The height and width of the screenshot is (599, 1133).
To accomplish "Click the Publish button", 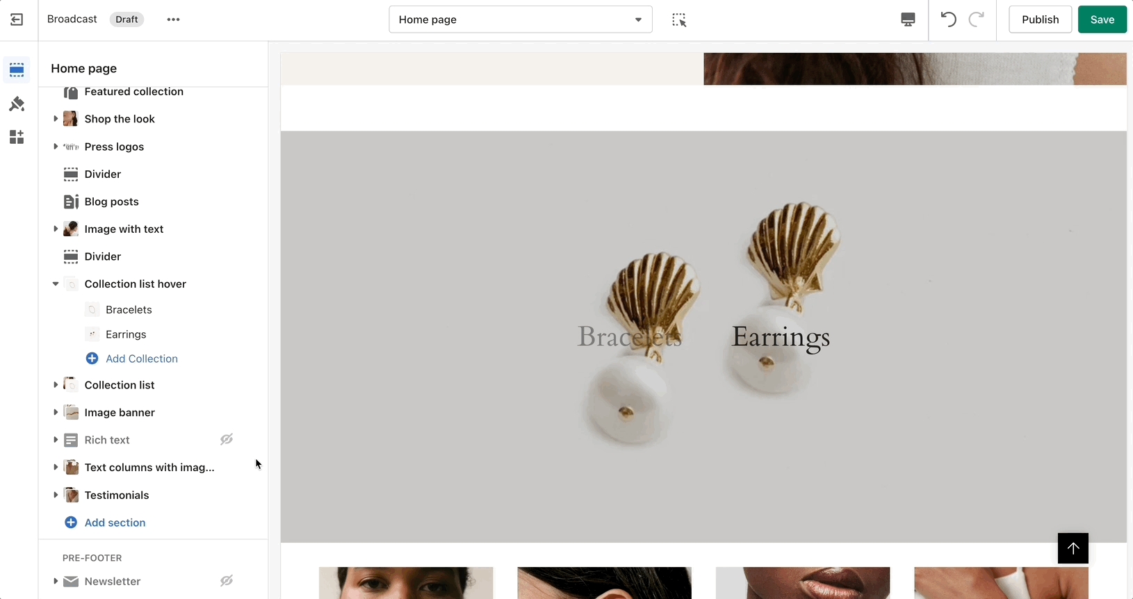I will [x=1040, y=19].
